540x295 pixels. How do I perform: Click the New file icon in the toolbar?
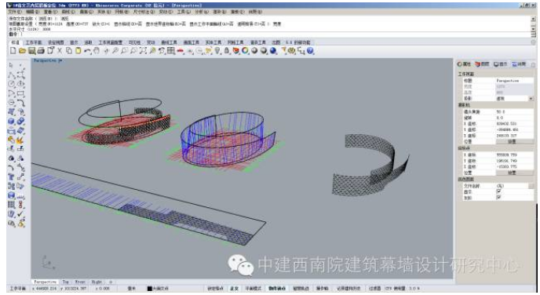click(13, 50)
